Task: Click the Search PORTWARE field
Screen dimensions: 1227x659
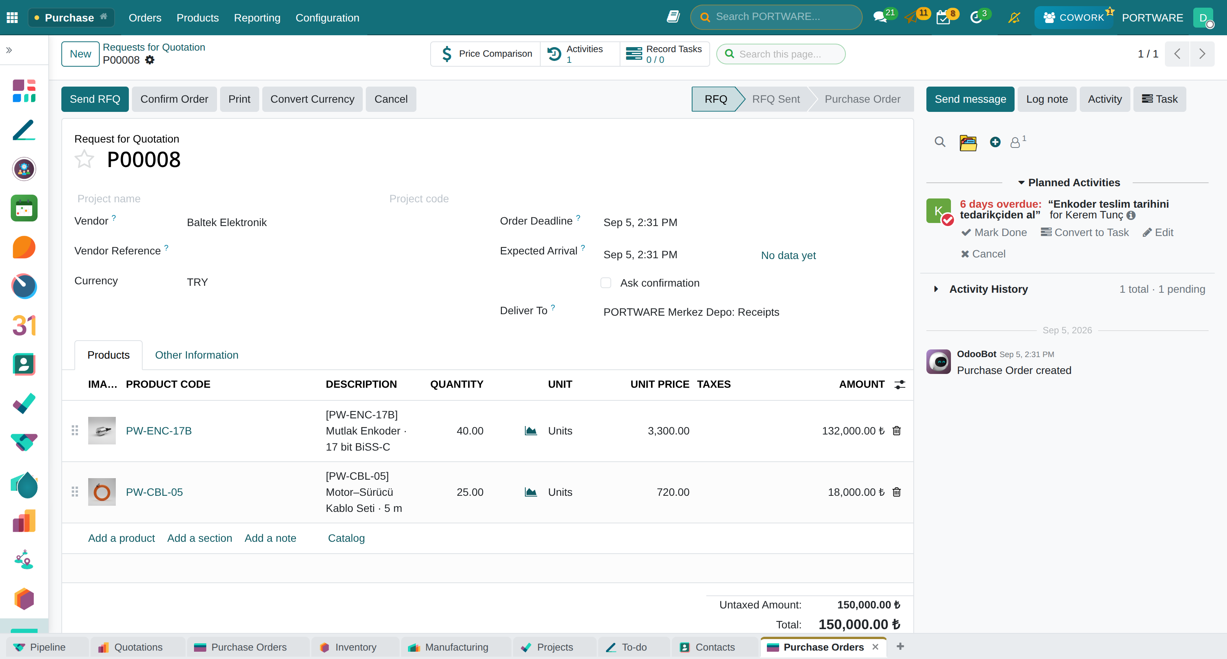Action: click(x=776, y=17)
